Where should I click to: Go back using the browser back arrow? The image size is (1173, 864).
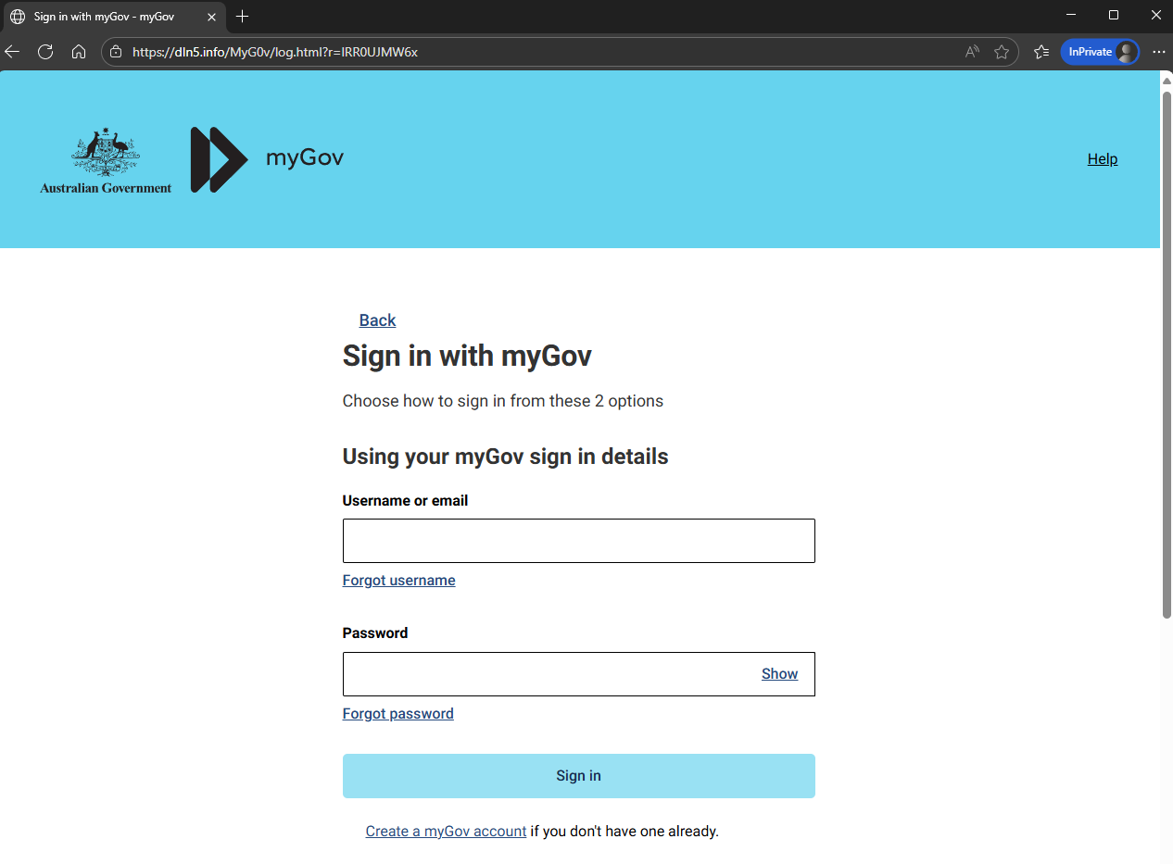point(12,52)
